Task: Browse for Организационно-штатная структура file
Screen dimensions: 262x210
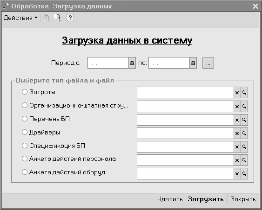Action: (244, 106)
